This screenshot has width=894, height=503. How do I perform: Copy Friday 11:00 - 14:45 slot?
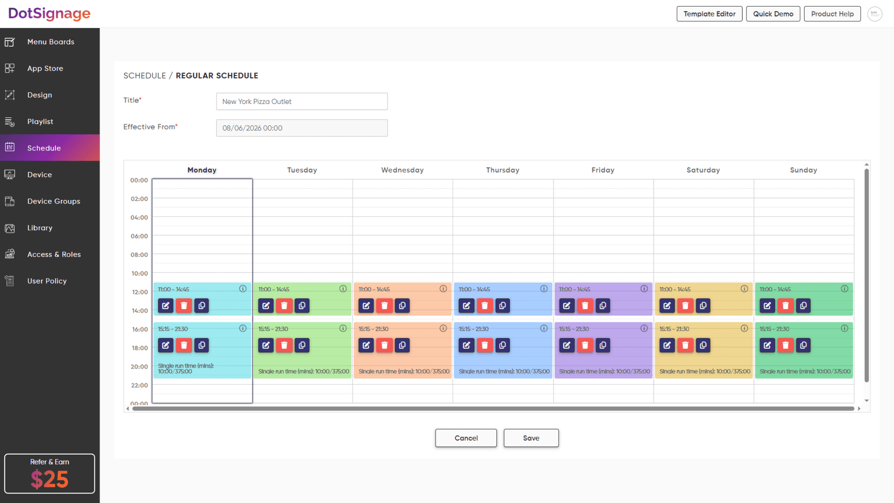pyautogui.click(x=603, y=306)
